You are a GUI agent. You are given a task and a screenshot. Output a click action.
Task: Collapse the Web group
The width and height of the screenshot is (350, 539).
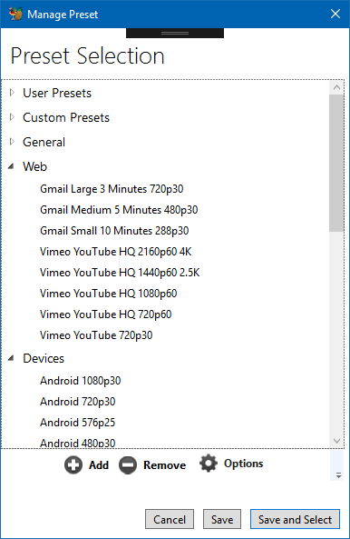click(11, 166)
